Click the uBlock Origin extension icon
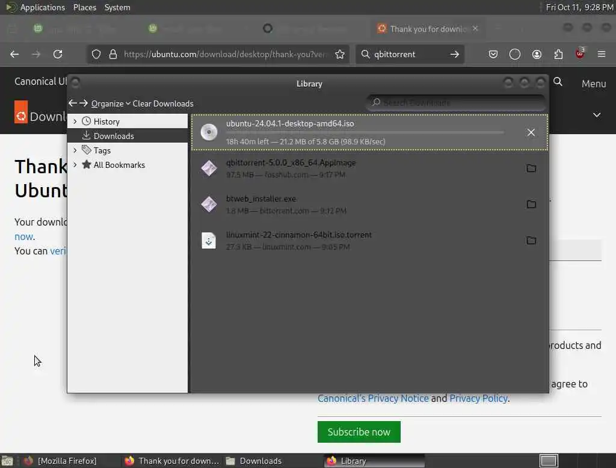Screen dimensions: 616x468 (580, 53)
